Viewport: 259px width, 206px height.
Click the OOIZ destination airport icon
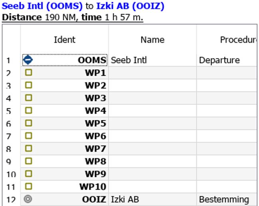click(x=28, y=199)
